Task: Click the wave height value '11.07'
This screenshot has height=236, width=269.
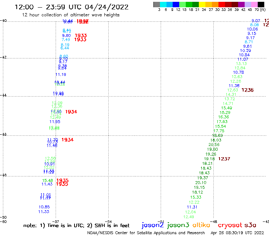Action: (x=243, y=59)
